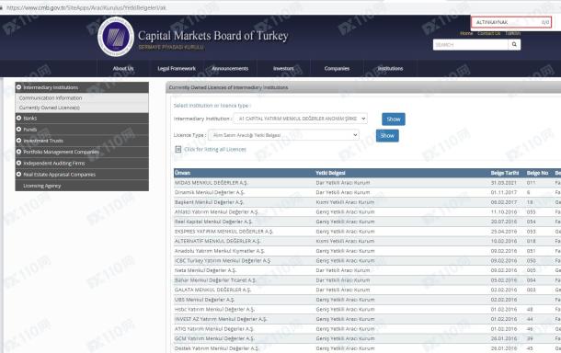Select row ICBC Turkey Yatırım Menkul Değerler

coord(367,261)
